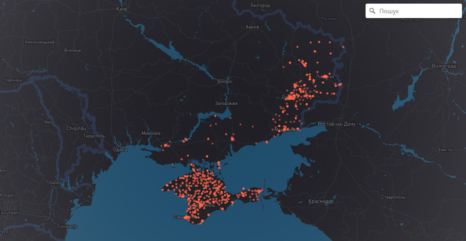The height and width of the screenshot is (241, 466).
Task: Click the Constanța city label
Action: click(67, 226)
